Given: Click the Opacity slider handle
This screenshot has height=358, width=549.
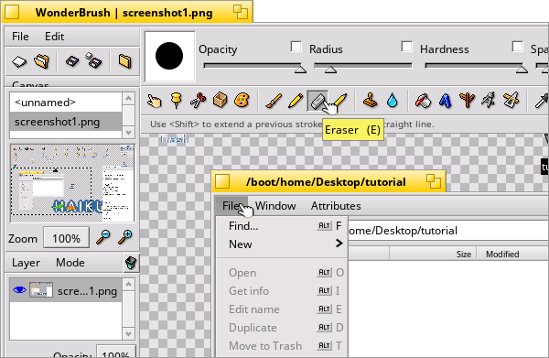Looking at the screenshot, I should coord(300,70).
